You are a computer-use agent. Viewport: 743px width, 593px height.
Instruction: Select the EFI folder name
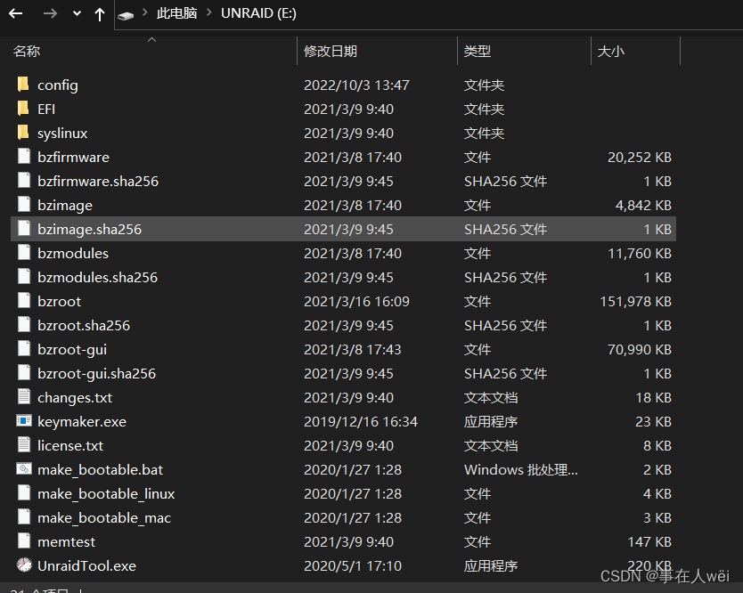pos(46,110)
